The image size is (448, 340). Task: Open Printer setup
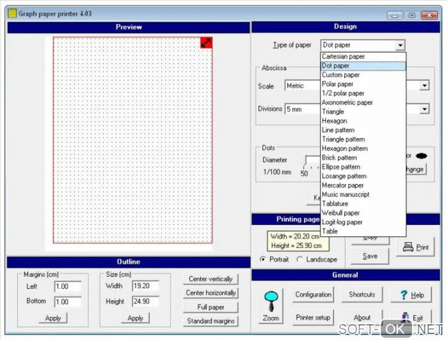[x=313, y=318]
